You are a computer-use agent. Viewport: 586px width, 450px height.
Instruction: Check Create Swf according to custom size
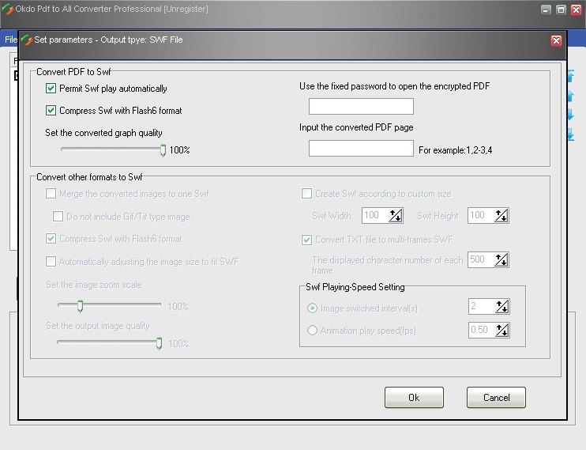(307, 194)
